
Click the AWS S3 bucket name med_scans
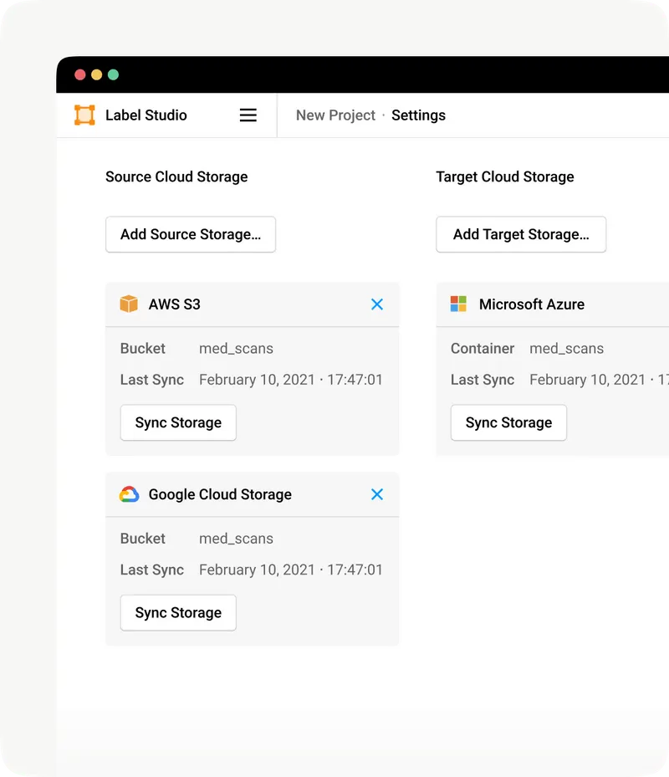coord(236,349)
